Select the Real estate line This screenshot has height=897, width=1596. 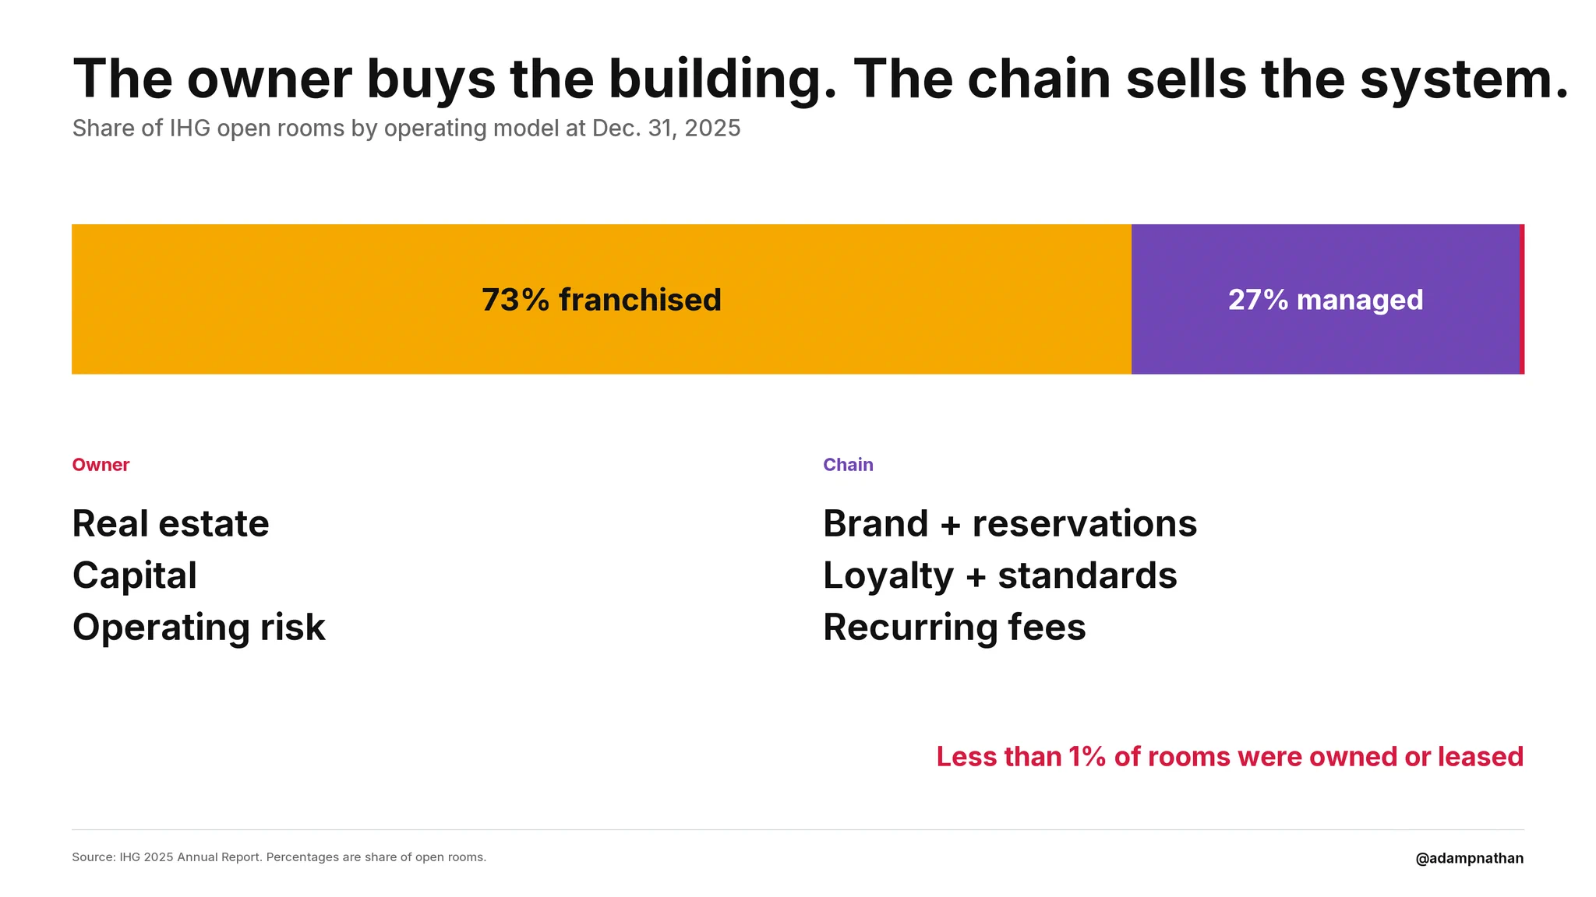(171, 523)
